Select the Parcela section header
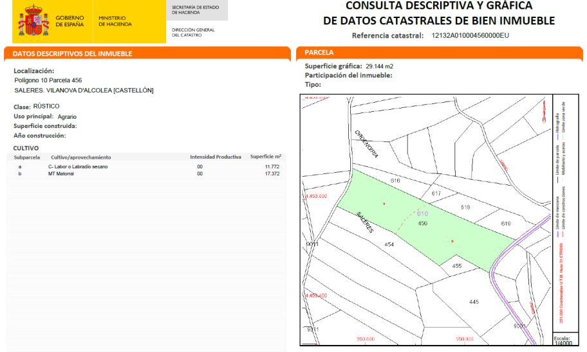 pyautogui.click(x=439, y=53)
